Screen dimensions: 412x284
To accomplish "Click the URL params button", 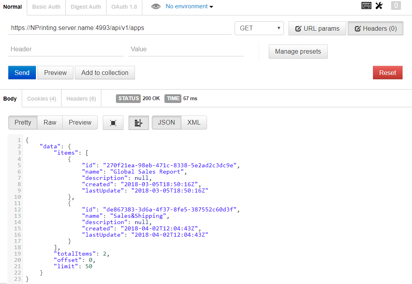I will pyautogui.click(x=317, y=28).
